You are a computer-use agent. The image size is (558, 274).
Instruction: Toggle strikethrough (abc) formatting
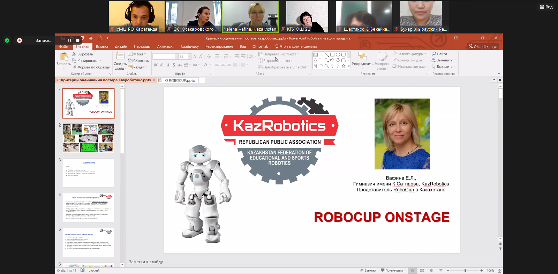pos(180,65)
